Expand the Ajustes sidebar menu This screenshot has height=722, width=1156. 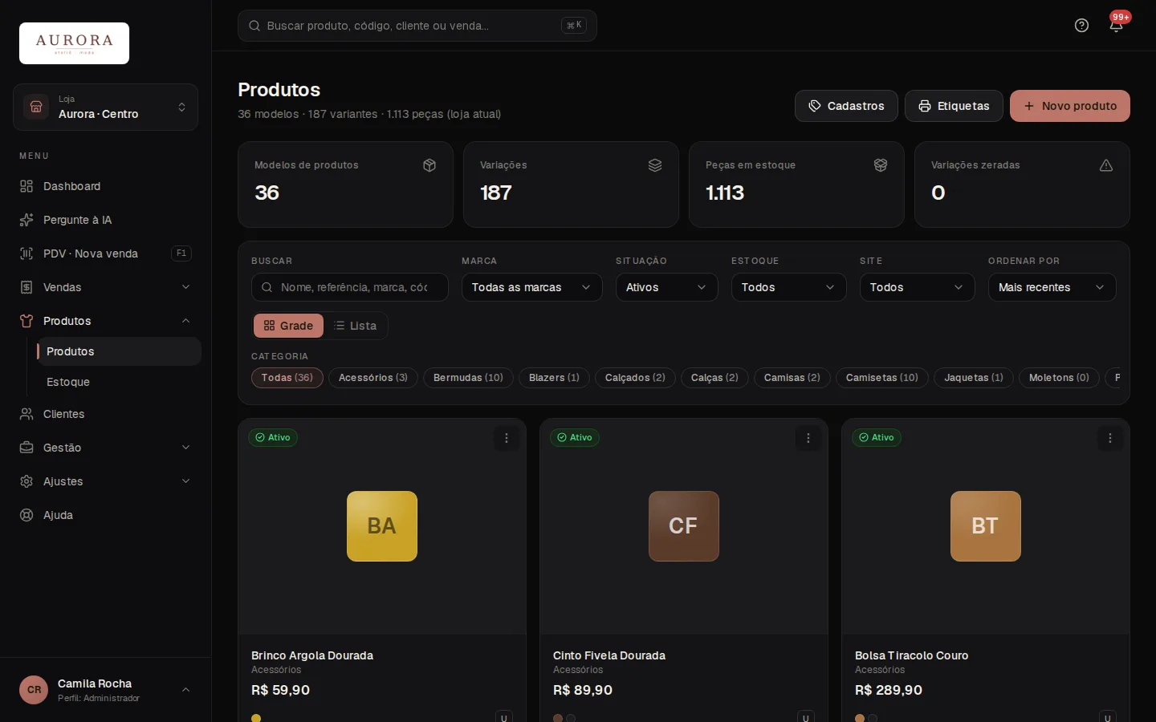click(x=105, y=481)
